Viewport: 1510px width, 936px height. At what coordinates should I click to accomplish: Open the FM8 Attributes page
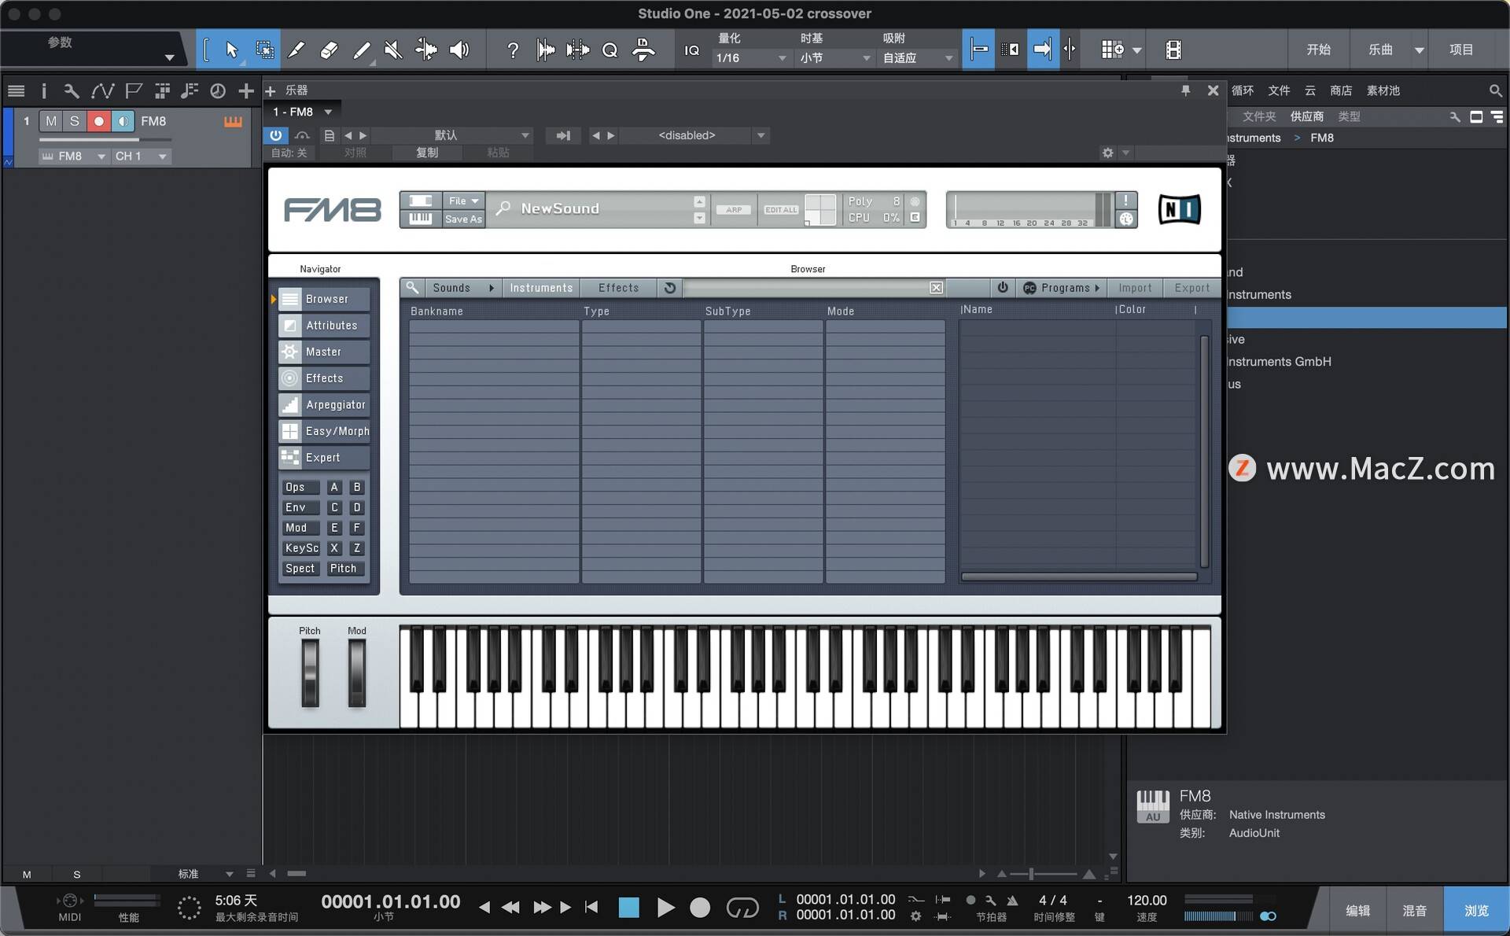[324, 326]
